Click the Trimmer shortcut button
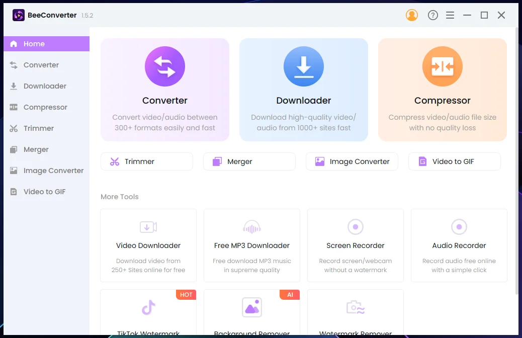The height and width of the screenshot is (338, 522). 147,161
